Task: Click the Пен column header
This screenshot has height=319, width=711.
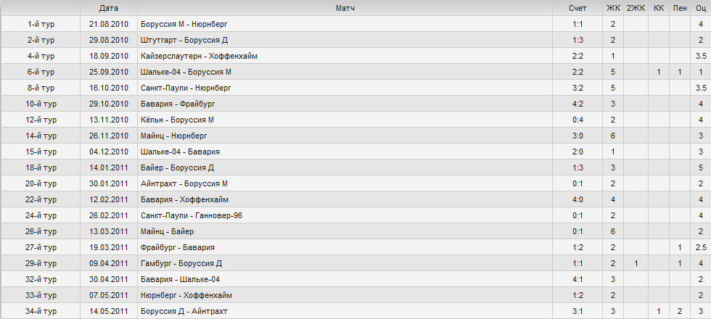Action: pos(680,8)
